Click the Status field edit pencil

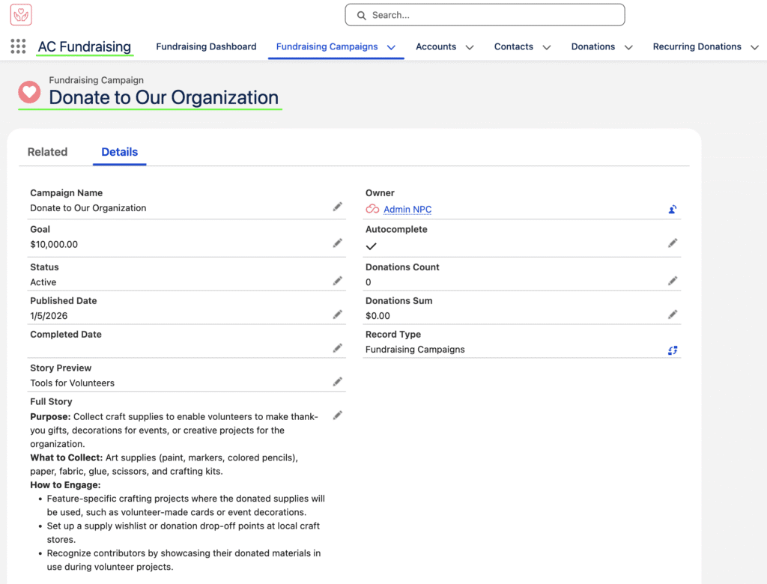(338, 281)
